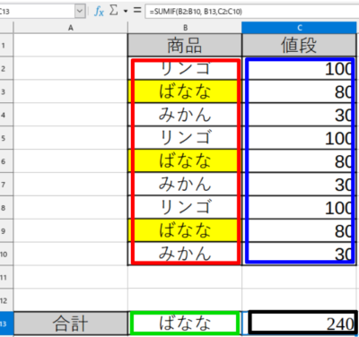Click the 値段 header cell
This screenshot has height=337, width=359.
(x=299, y=45)
